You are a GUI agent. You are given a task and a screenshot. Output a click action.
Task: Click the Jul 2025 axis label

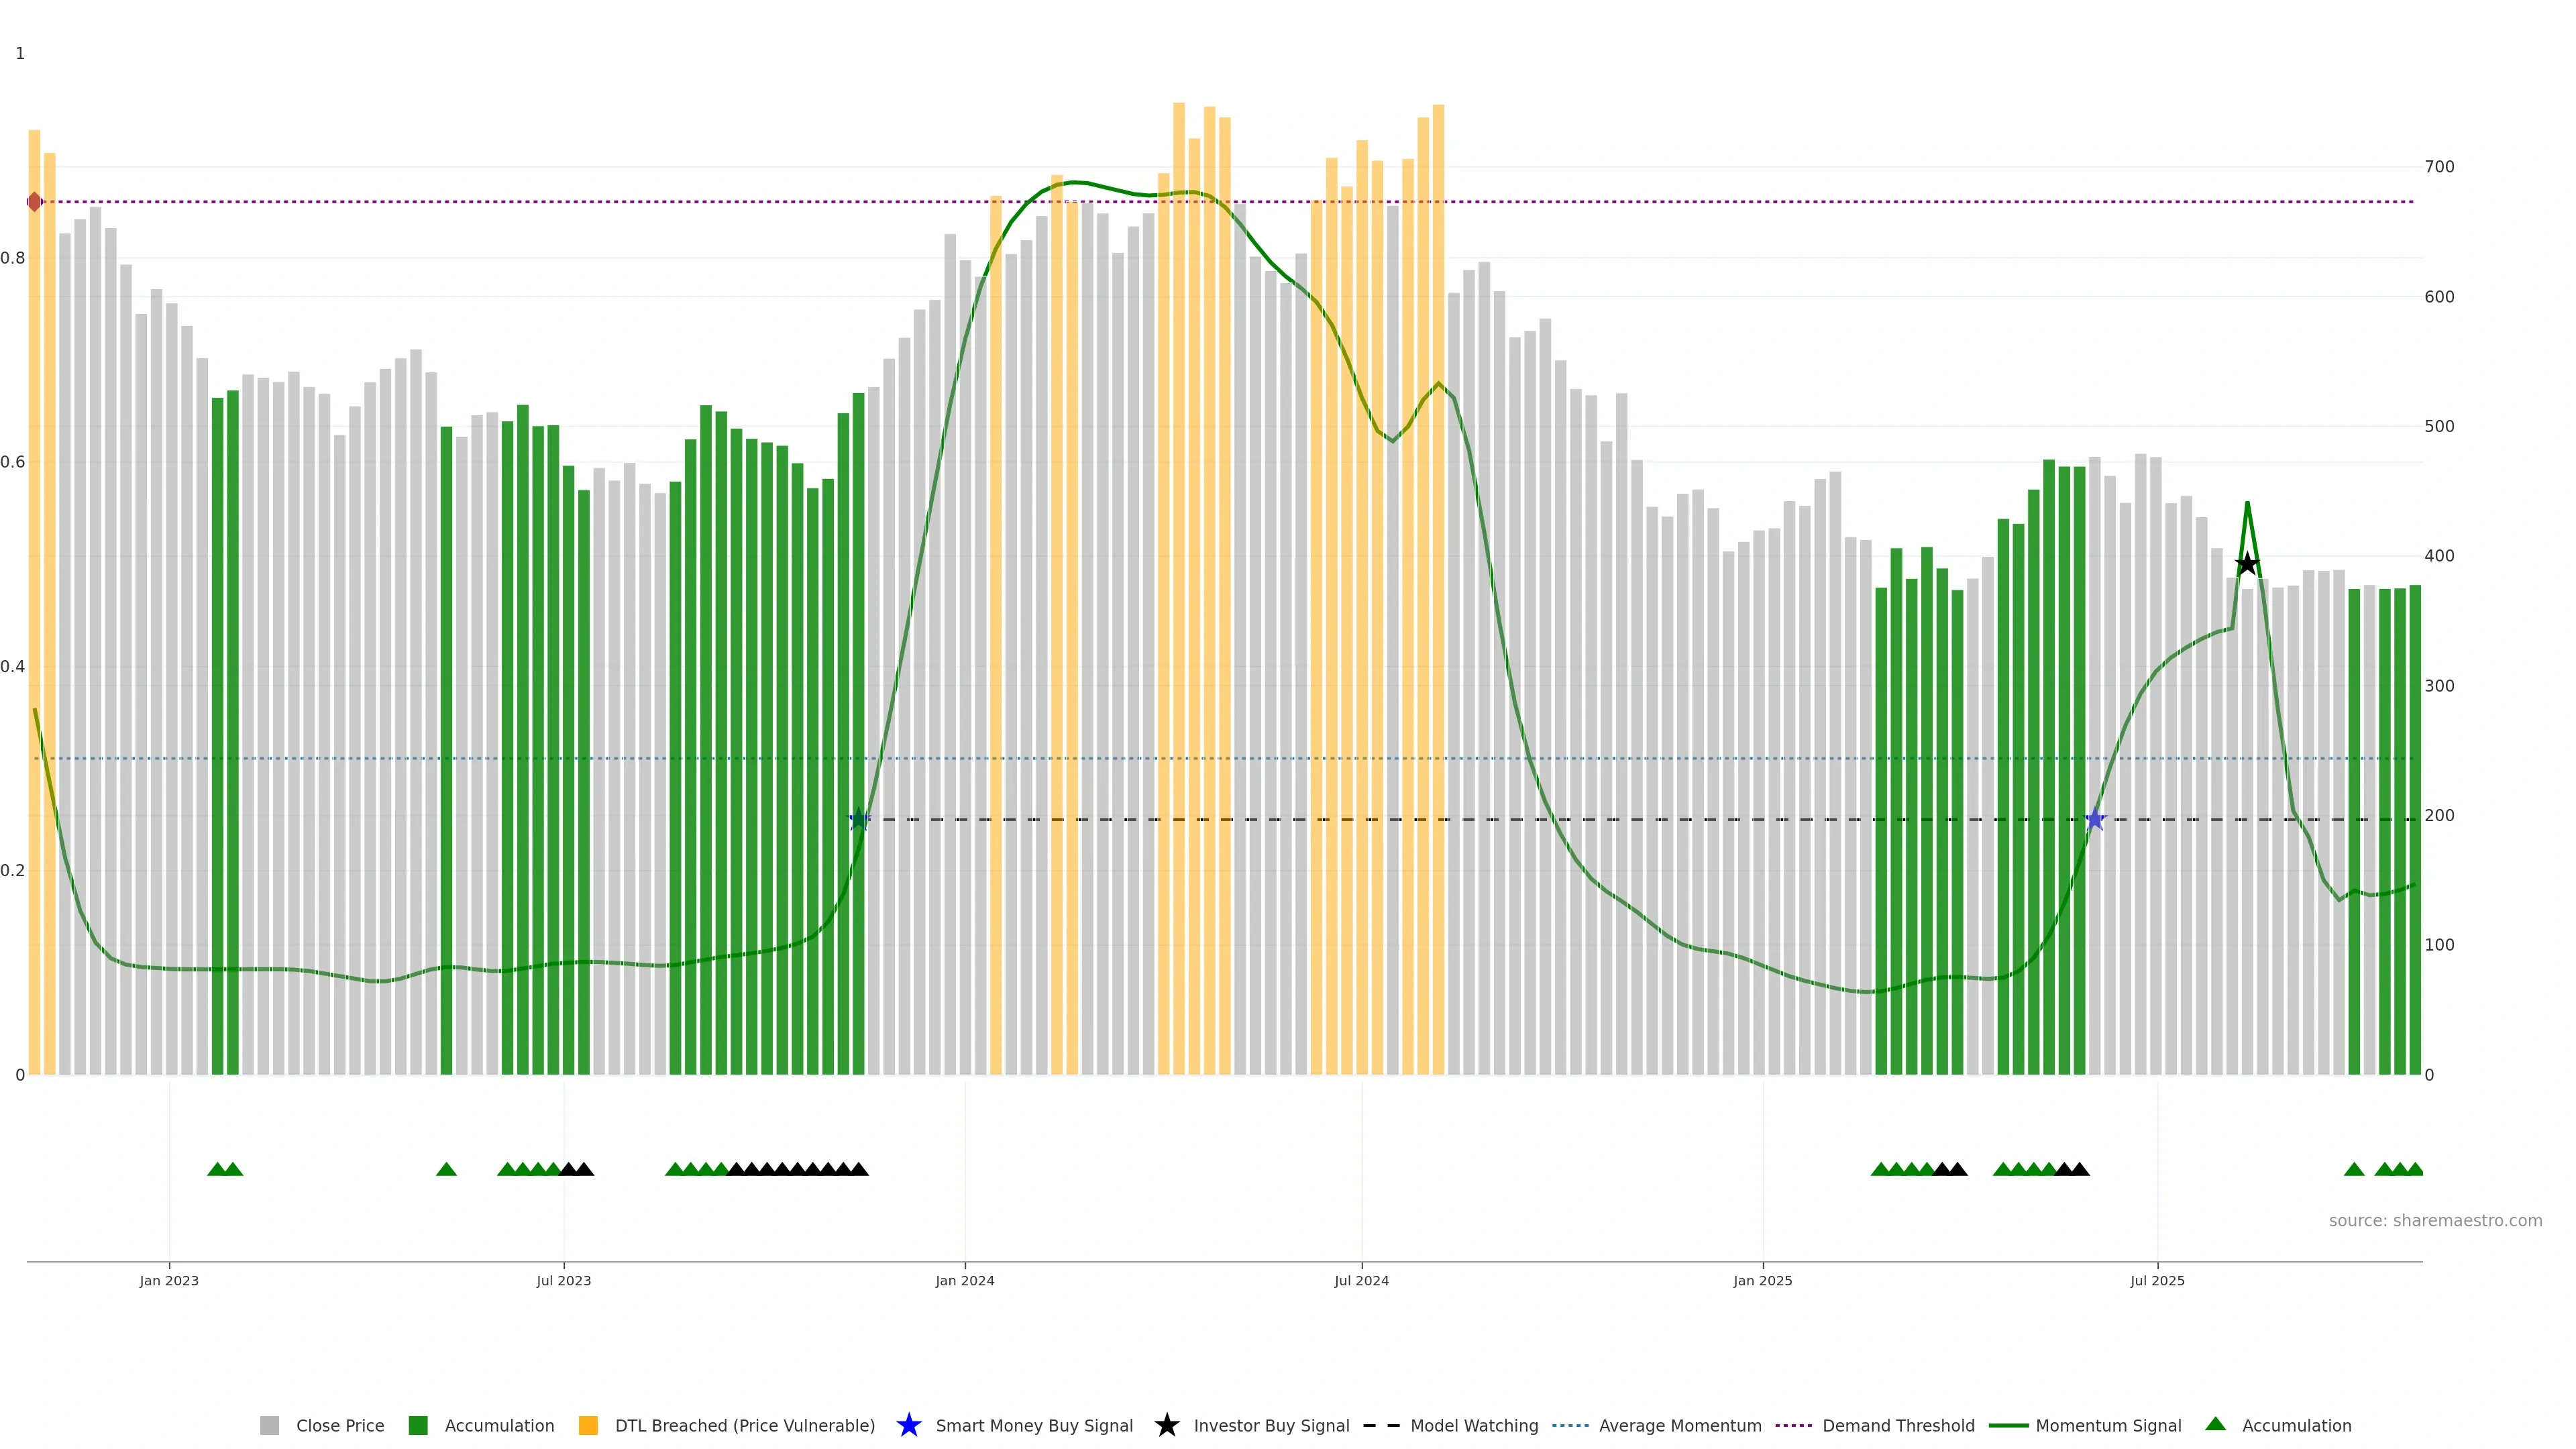click(2157, 1280)
